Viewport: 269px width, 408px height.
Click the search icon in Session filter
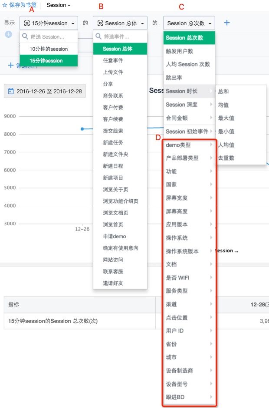click(x=25, y=36)
